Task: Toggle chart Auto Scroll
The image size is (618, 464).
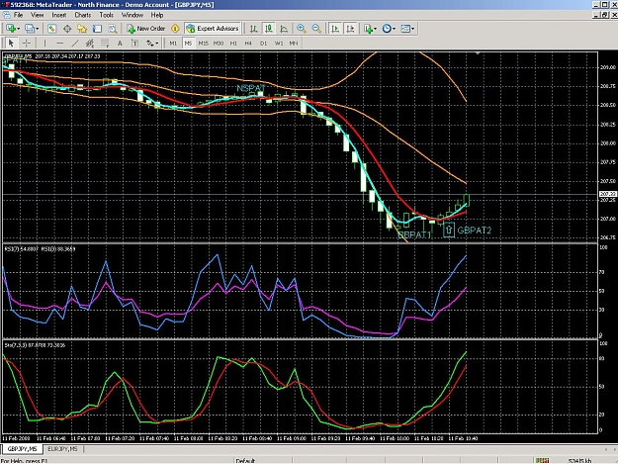Action: 335,29
